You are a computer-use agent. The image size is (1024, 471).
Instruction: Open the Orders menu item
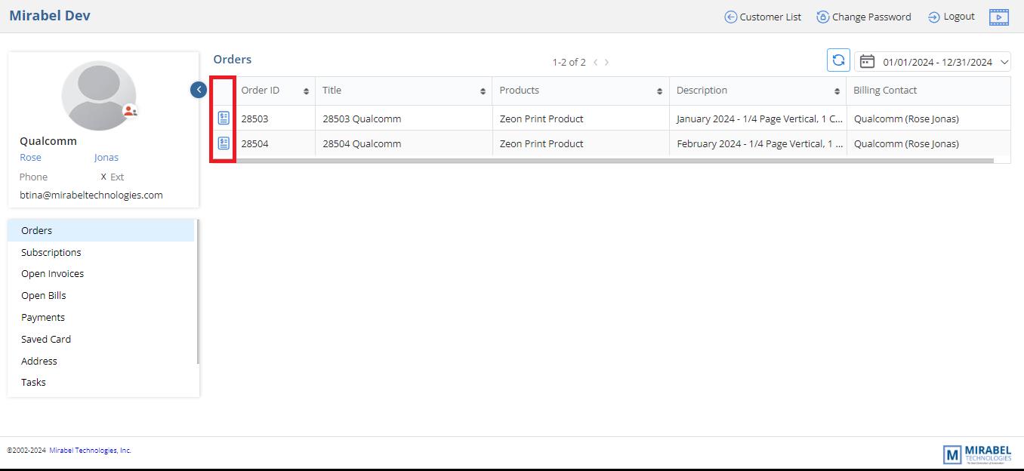click(101, 231)
